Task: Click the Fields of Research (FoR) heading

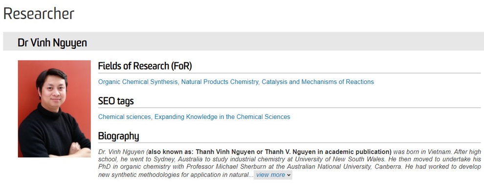Action: click(145, 66)
